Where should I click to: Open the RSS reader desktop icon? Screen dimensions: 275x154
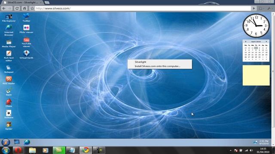tap(9, 80)
